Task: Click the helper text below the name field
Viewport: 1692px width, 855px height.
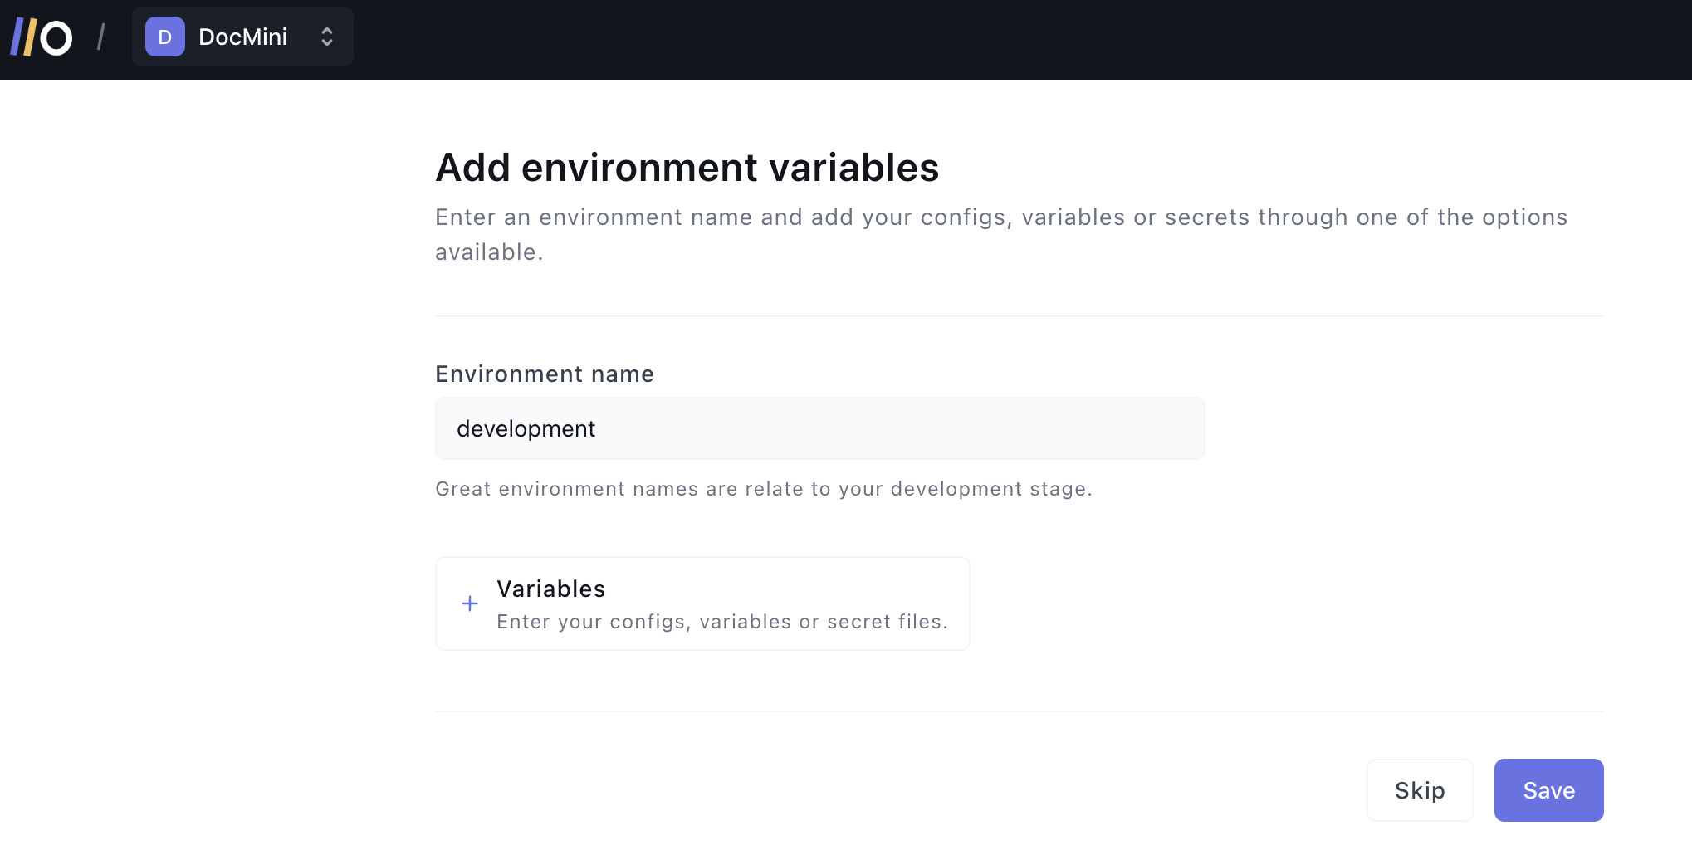Action: tap(763, 489)
